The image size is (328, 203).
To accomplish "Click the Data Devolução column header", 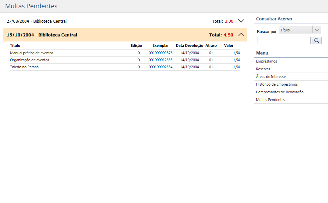I will pyautogui.click(x=189, y=45).
